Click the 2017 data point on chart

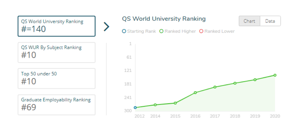215,87
